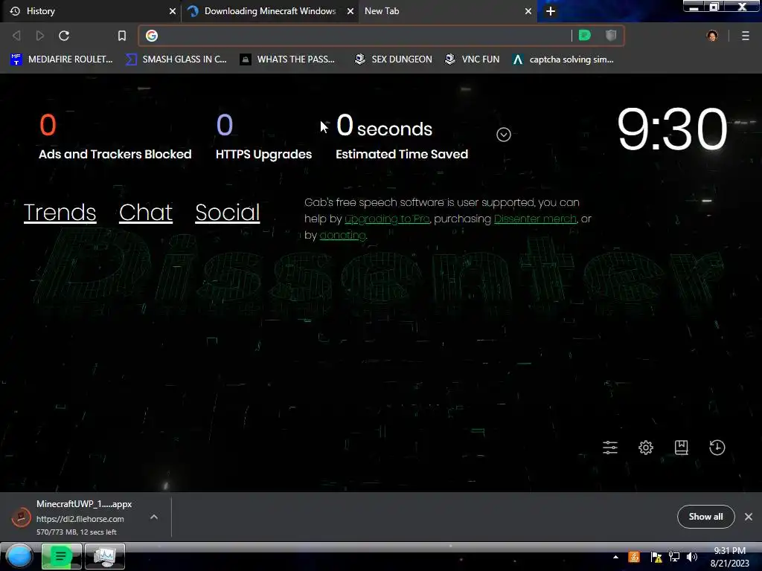Open SMASH GLASS IN C... bookmark
This screenshot has width=762, height=571.
(x=176, y=59)
